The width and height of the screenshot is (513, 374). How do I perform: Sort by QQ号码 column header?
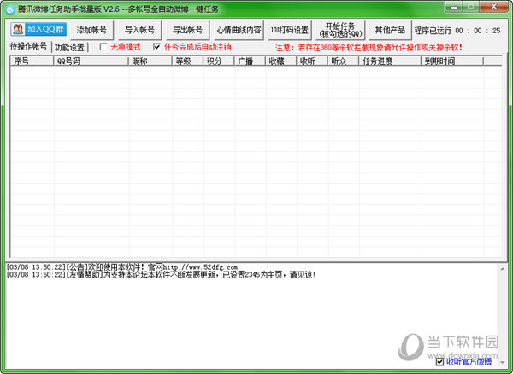(x=91, y=61)
